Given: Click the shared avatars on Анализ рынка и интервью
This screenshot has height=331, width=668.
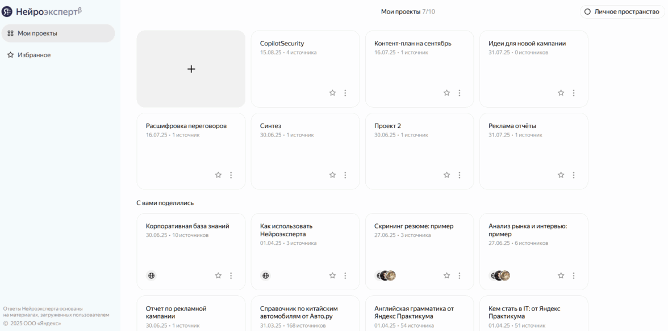Looking at the screenshot, I should (x=500, y=275).
